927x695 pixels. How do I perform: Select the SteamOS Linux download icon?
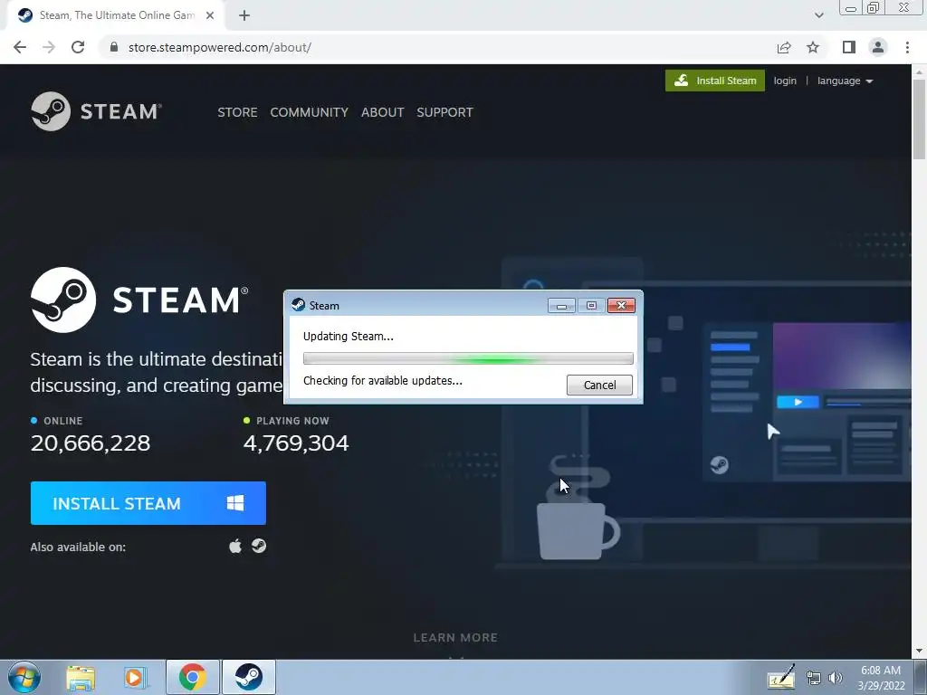[x=259, y=546]
